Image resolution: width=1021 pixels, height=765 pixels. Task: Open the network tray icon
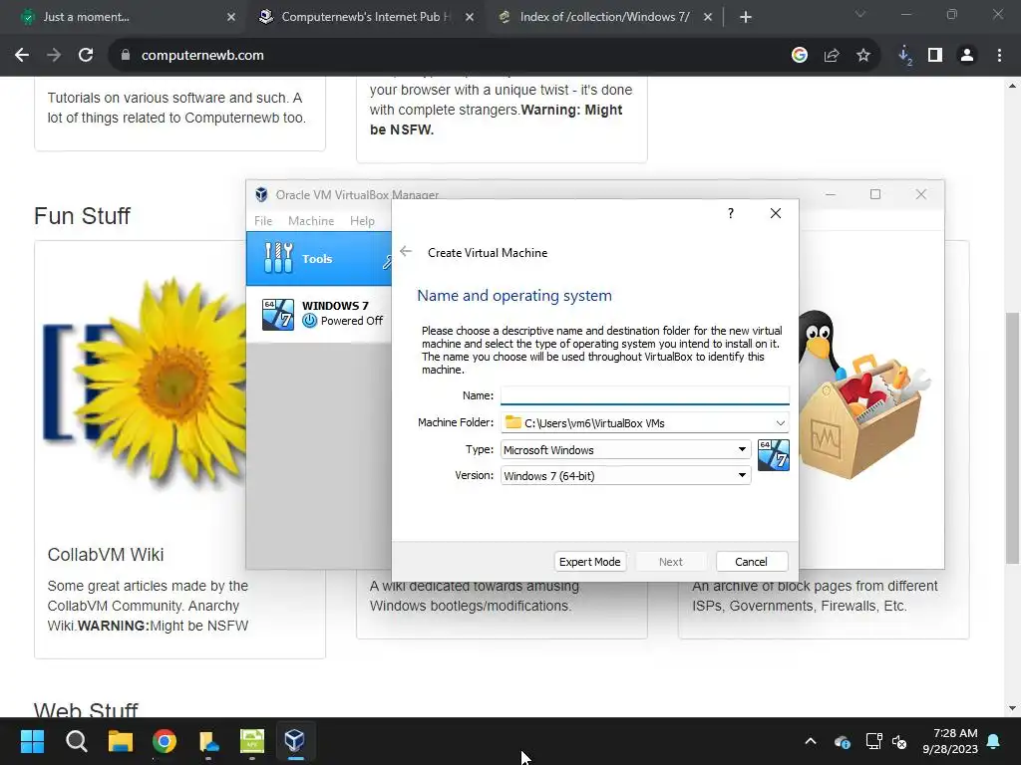[873, 741]
